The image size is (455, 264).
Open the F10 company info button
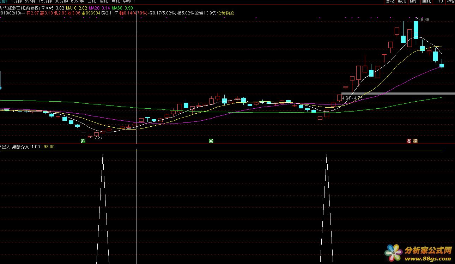(x=439, y=1)
